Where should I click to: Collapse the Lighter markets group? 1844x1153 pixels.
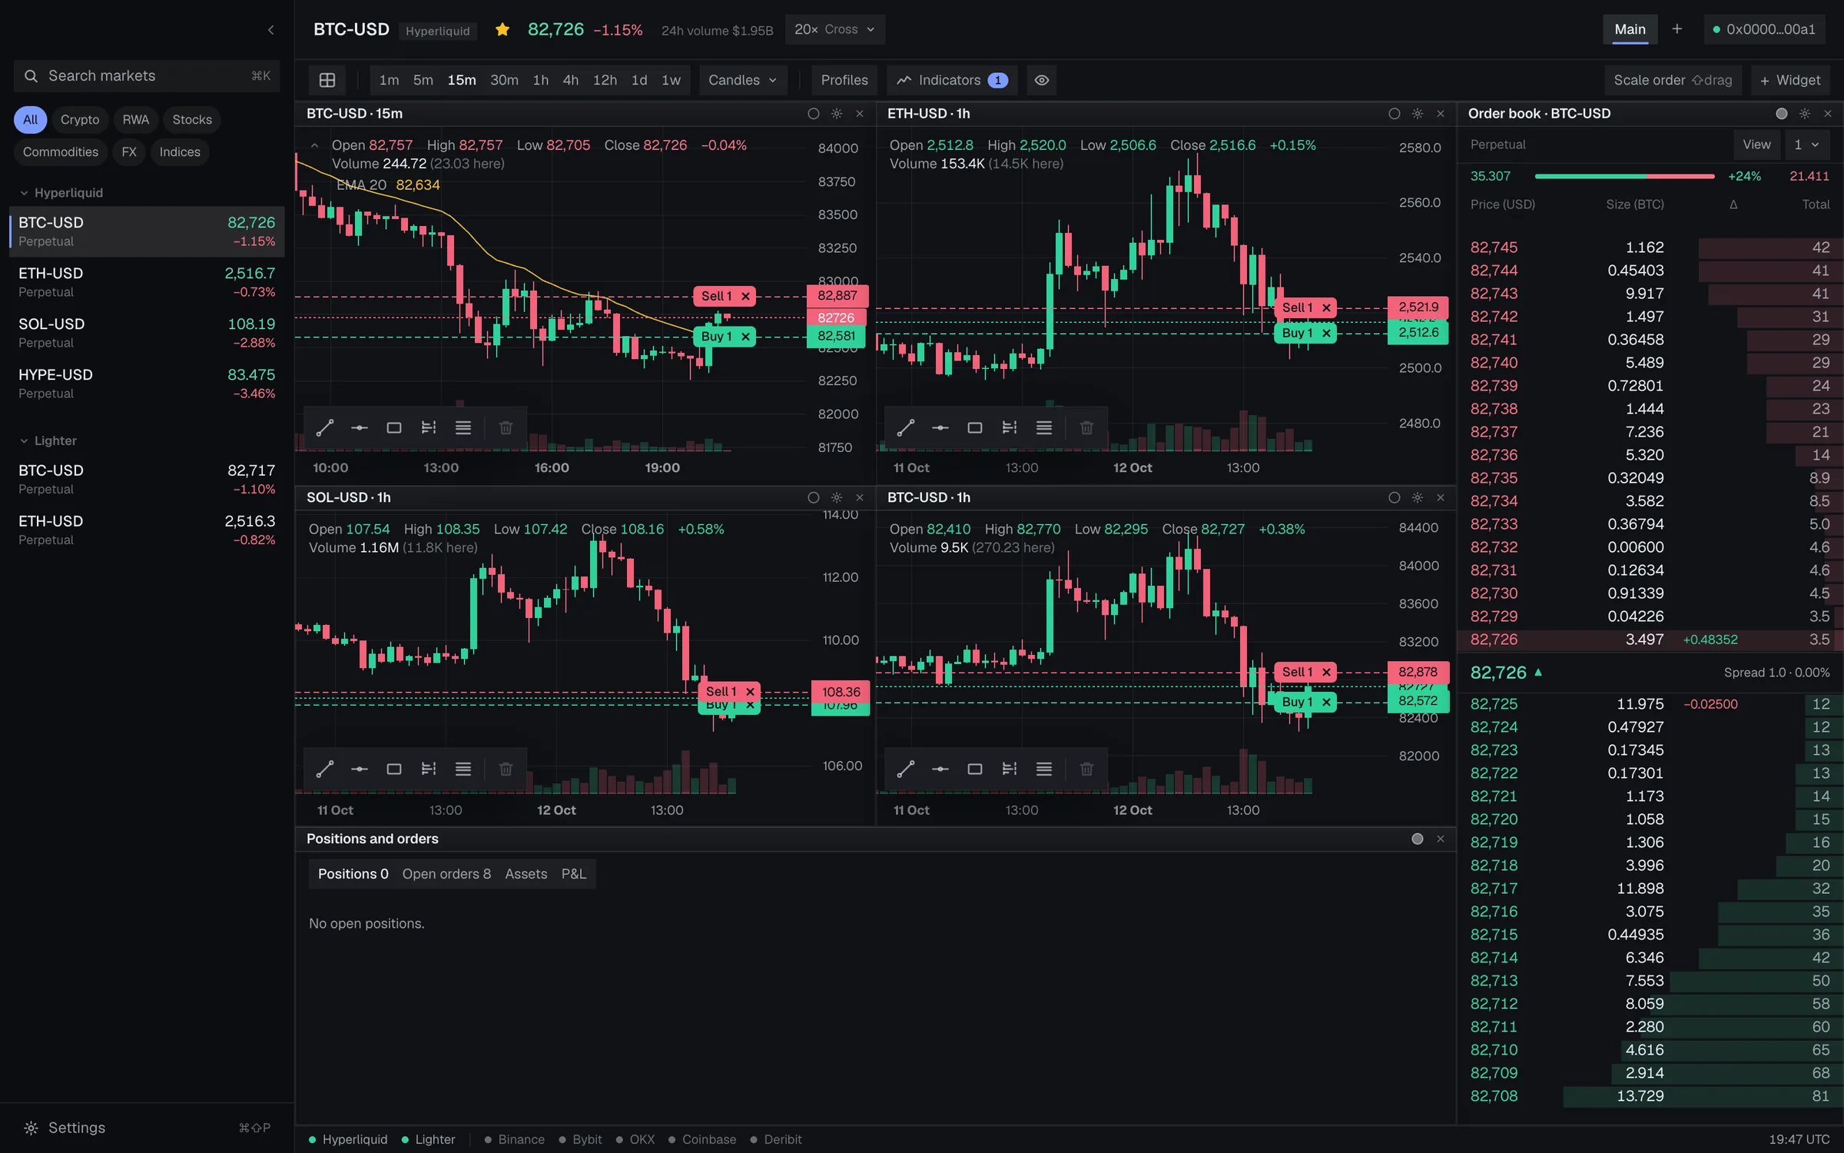(48, 441)
